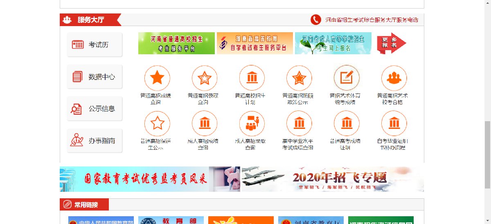
Task: Open 普通高招录取查询 icon
Action: click(x=205, y=78)
